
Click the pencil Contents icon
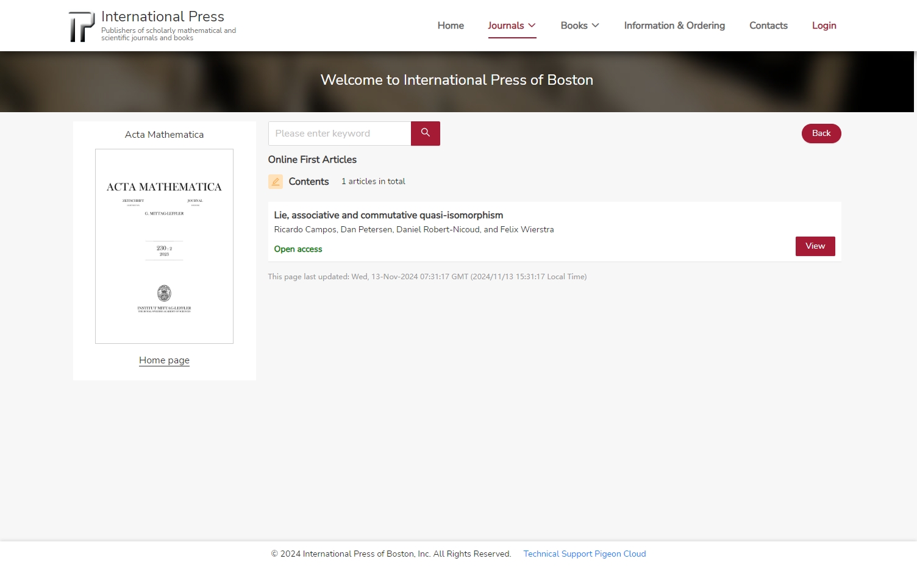point(276,182)
